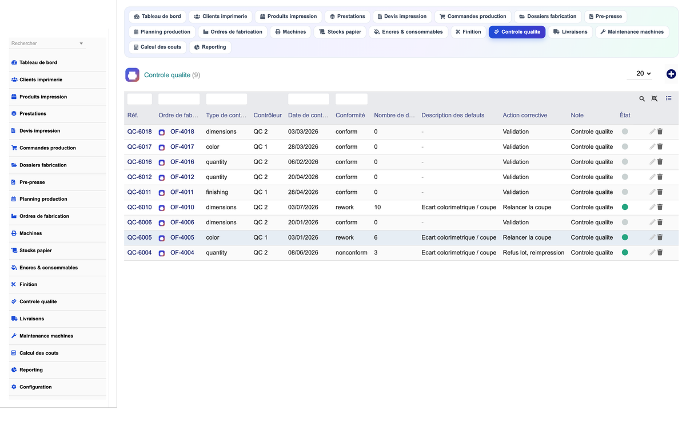The height and width of the screenshot is (425, 686).
Task: Go to the Maintenance machines tab
Action: point(632,32)
